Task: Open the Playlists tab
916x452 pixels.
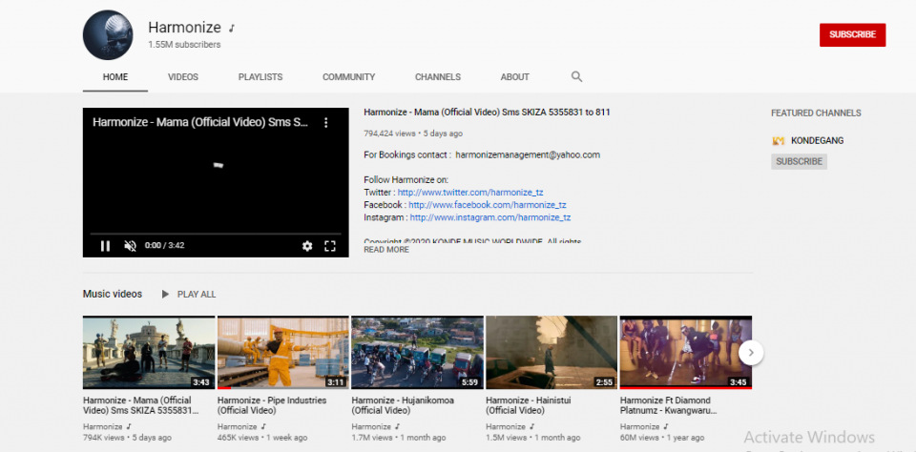Action: tap(260, 77)
